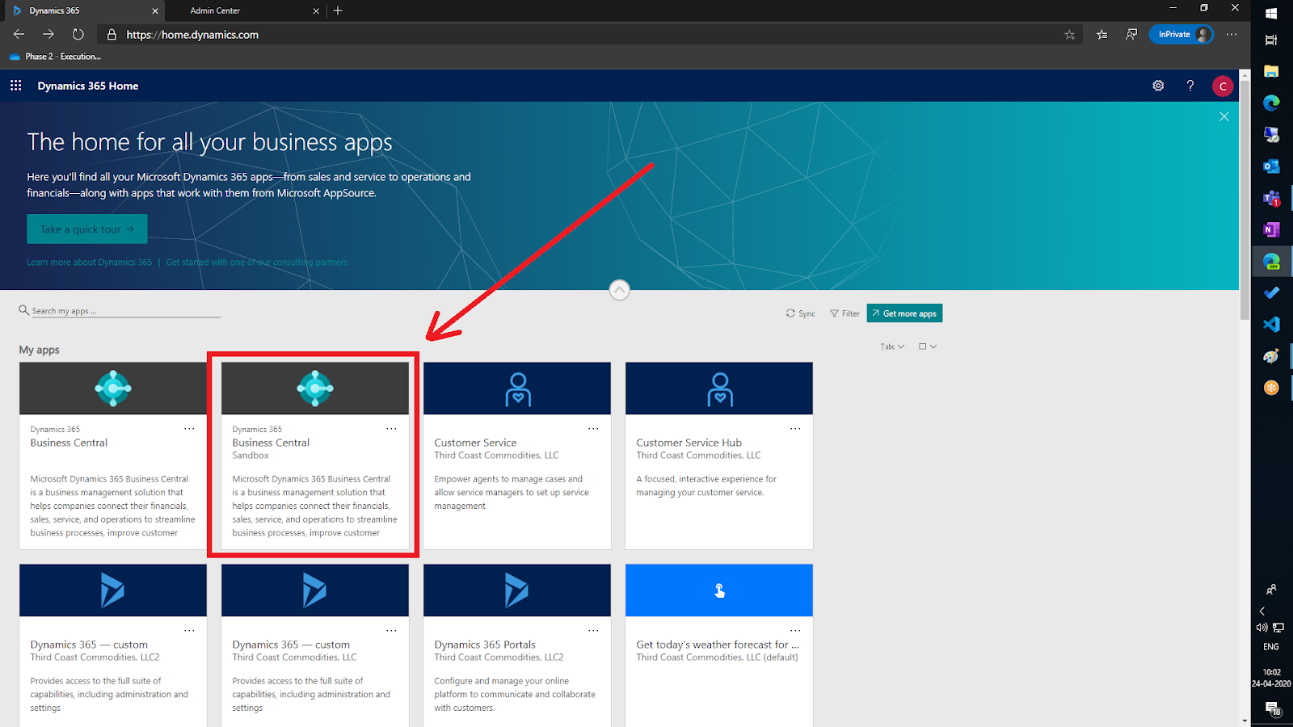Open more options for Business Central Sandbox card
Screen dimensions: 1293x727
pos(391,429)
